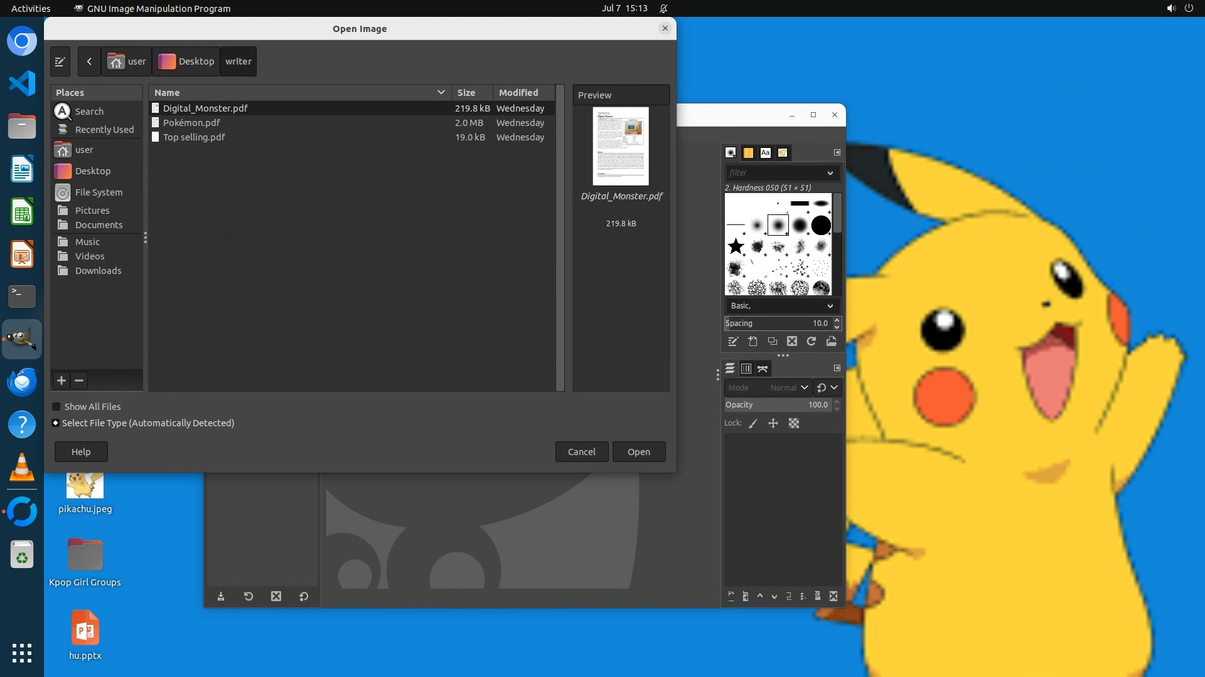This screenshot has width=1205, height=677.
Task: Enable Show All Files checkbox
Action: click(56, 407)
